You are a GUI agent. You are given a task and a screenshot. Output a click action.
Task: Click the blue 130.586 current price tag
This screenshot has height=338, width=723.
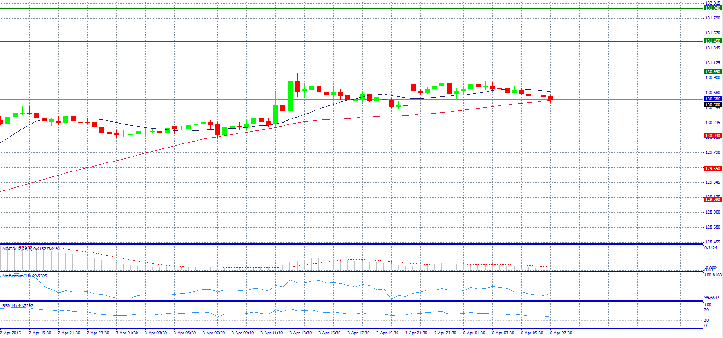(713, 99)
